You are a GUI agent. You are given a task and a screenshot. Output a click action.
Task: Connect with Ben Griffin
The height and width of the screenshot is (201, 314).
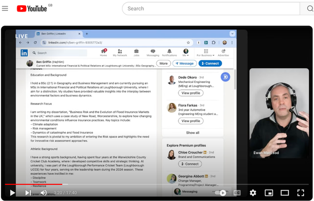(x=210, y=63)
